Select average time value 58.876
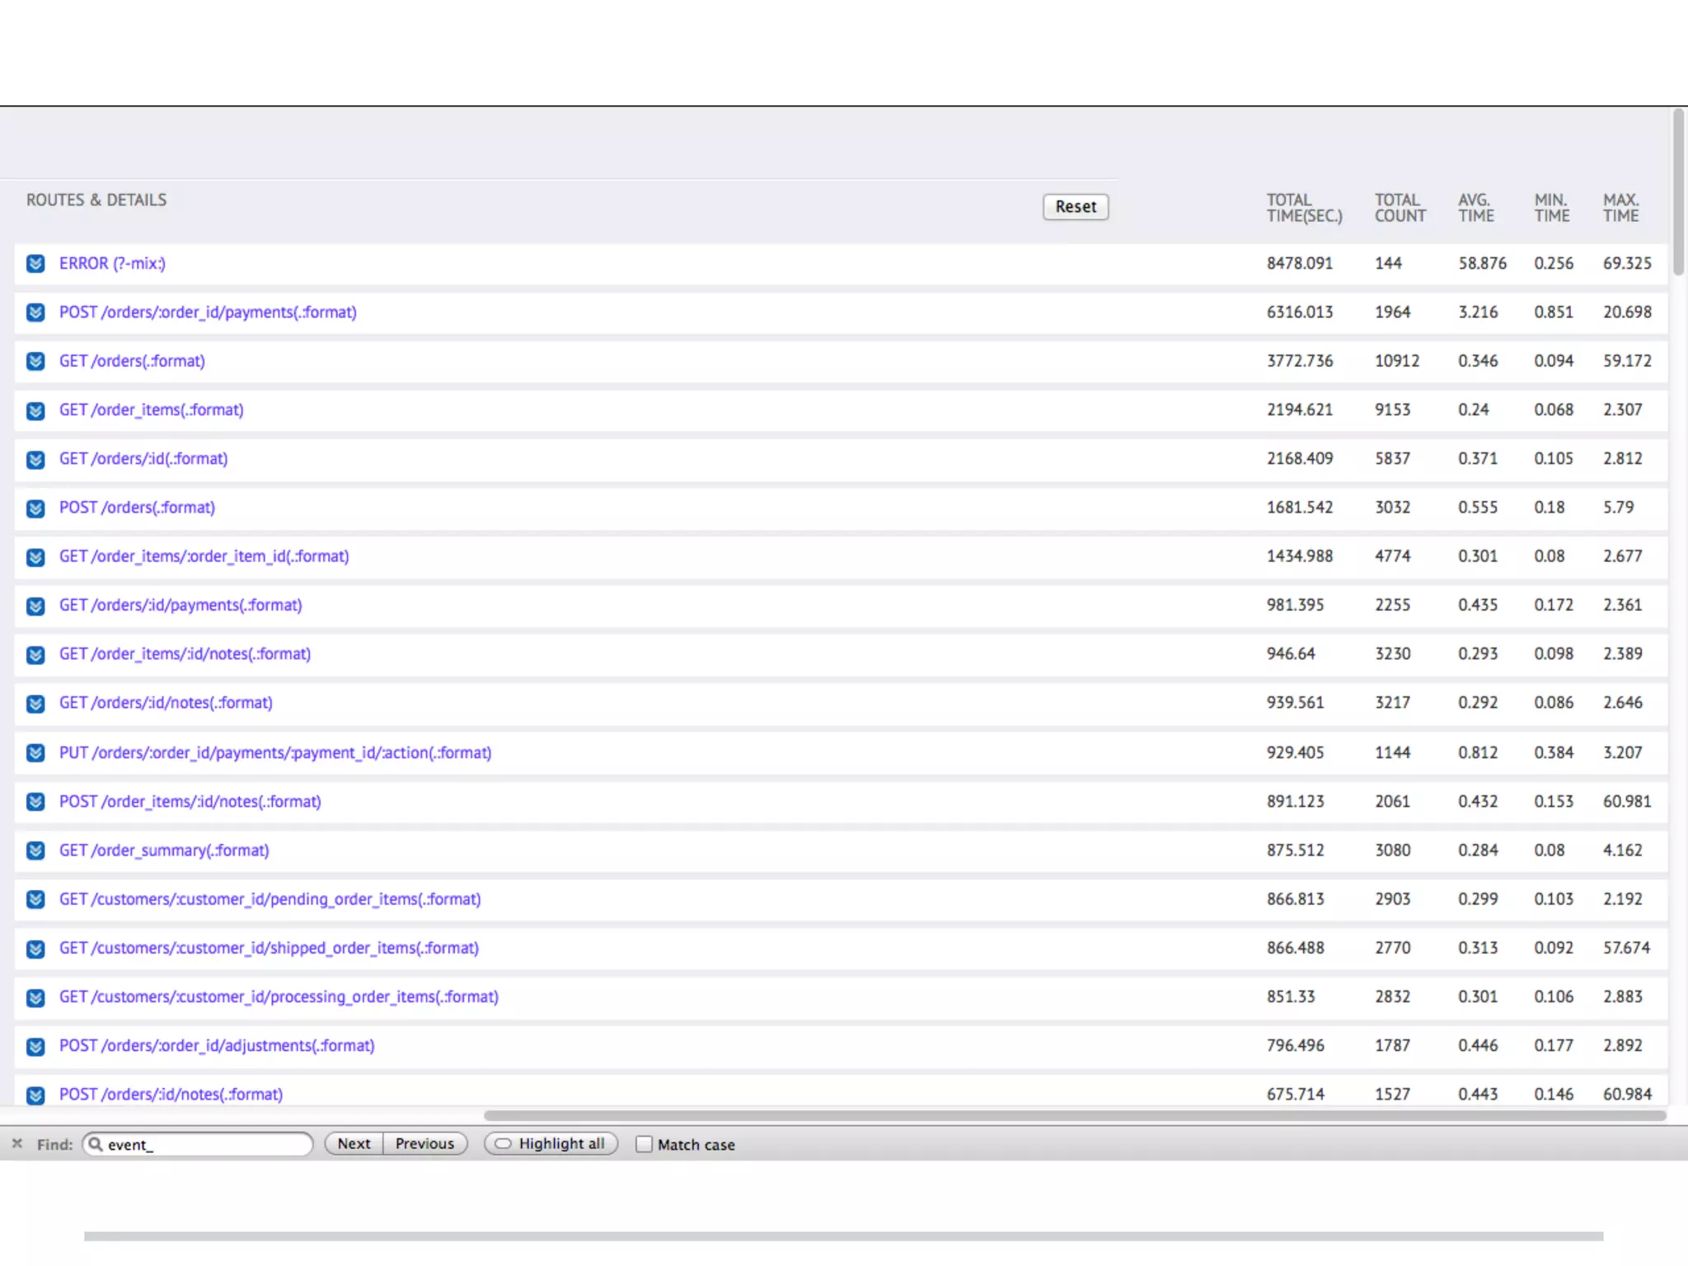1688x1266 pixels. 1482,264
